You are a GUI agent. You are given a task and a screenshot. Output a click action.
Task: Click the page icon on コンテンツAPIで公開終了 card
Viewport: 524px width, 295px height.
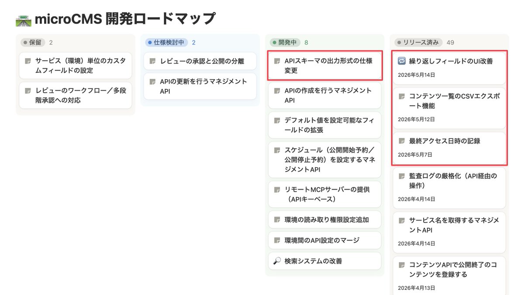tap(402, 265)
